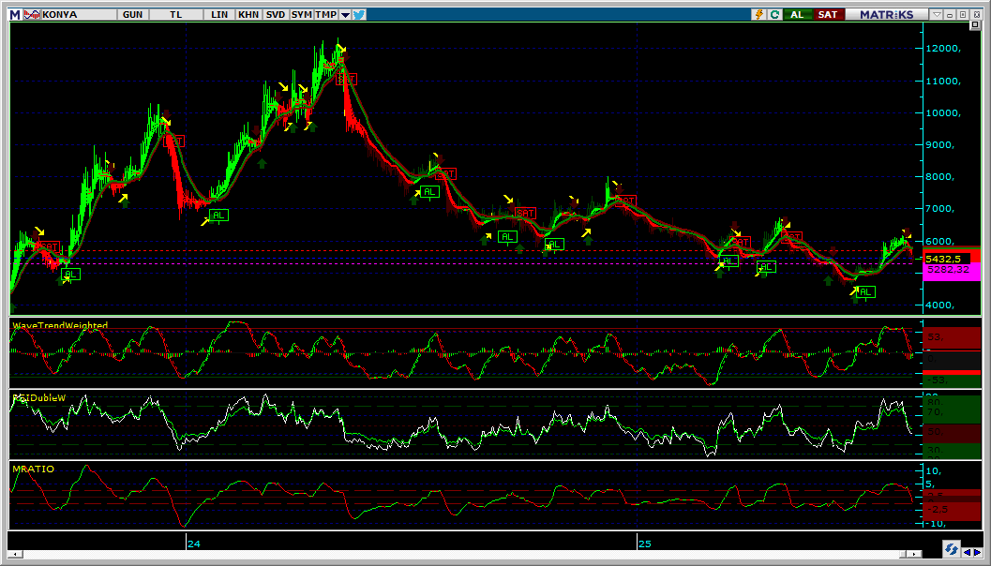Click the KHN toolbar item

click(248, 14)
